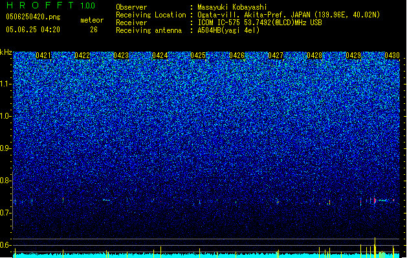Click the 0421 time marker

pos(43,55)
